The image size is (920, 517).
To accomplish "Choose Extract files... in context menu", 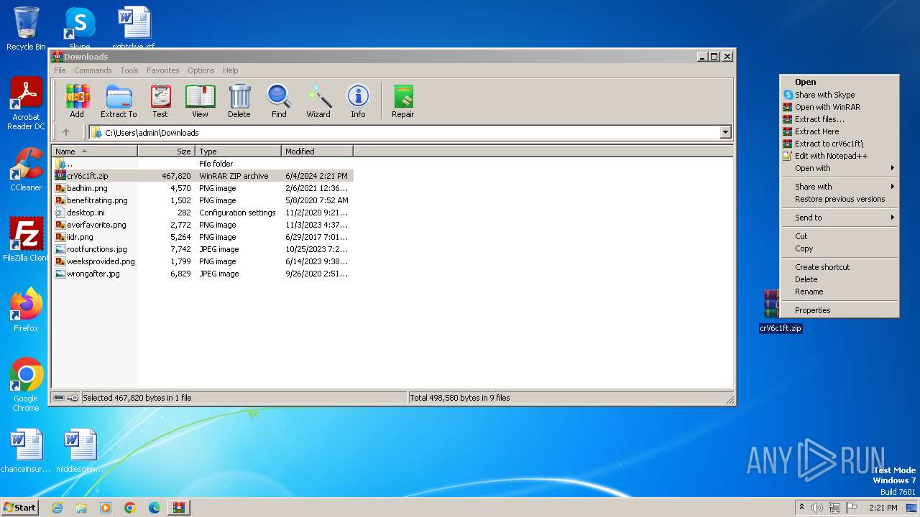I will pos(839,119).
